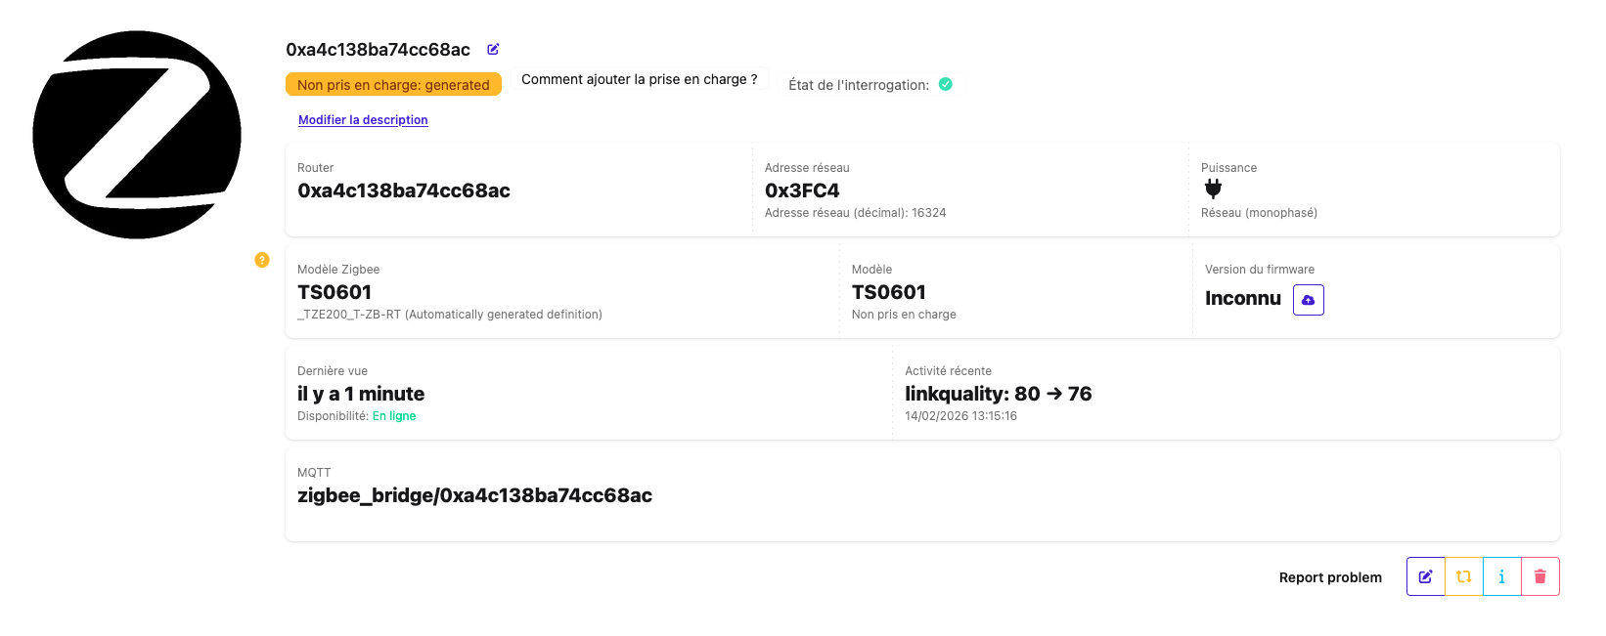The width and height of the screenshot is (1606, 636).
Task: Click the Zigbee model TS0601 text
Action: 335,292
